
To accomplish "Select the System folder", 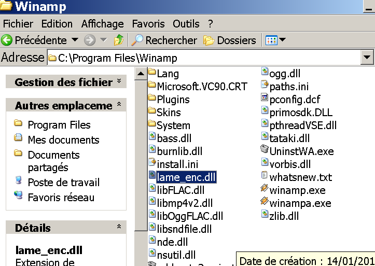I will point(169,125).
